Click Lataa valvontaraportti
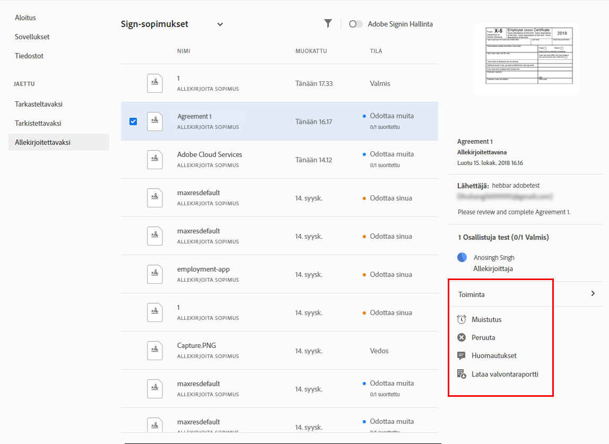The width and height of the screenshot is (609, 444). 505,374
